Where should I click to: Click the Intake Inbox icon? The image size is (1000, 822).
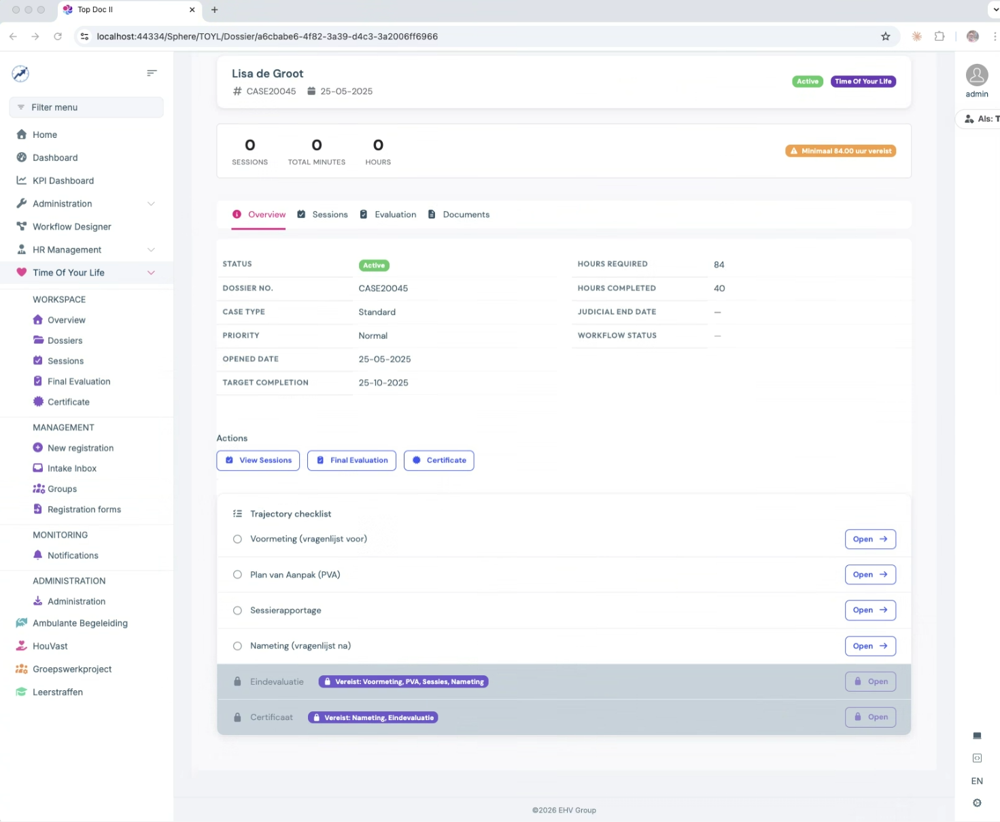pos(38,468)
